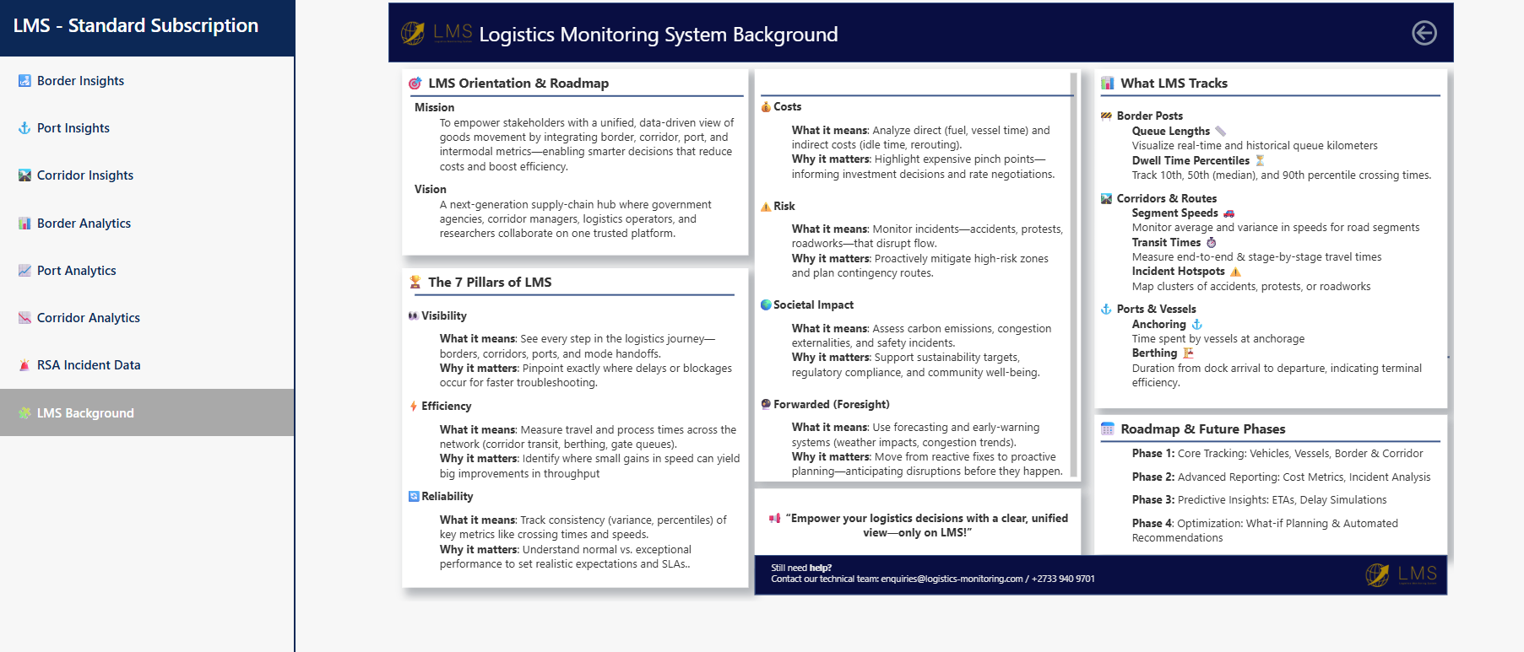
Task: Click the pillars panel vertical scrollbar
Action: 1074,275
